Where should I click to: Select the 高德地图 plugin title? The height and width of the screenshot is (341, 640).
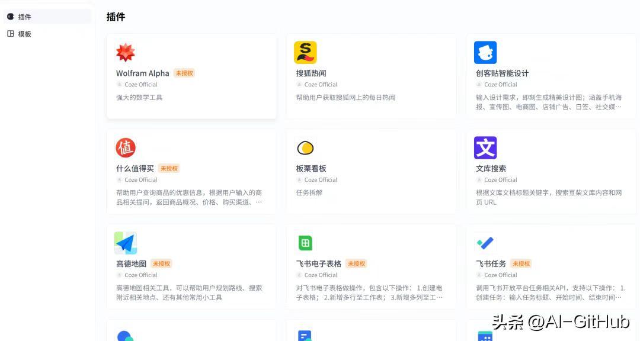[131, 264]
